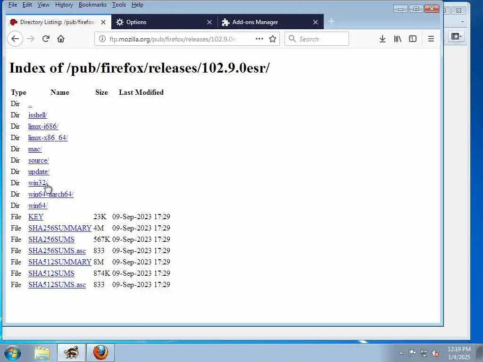483x362 pixels.
Task: Switch to the Add-ons Manager tab
Action: 270,22
